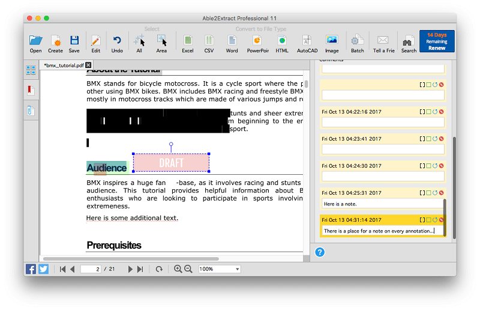480x310 pixels.
Task: Toggle the green square on the 04:31:14 comment
Action: 429,220
